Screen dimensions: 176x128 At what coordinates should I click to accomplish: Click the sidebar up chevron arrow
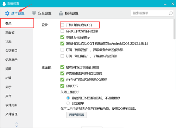[17, 123]
